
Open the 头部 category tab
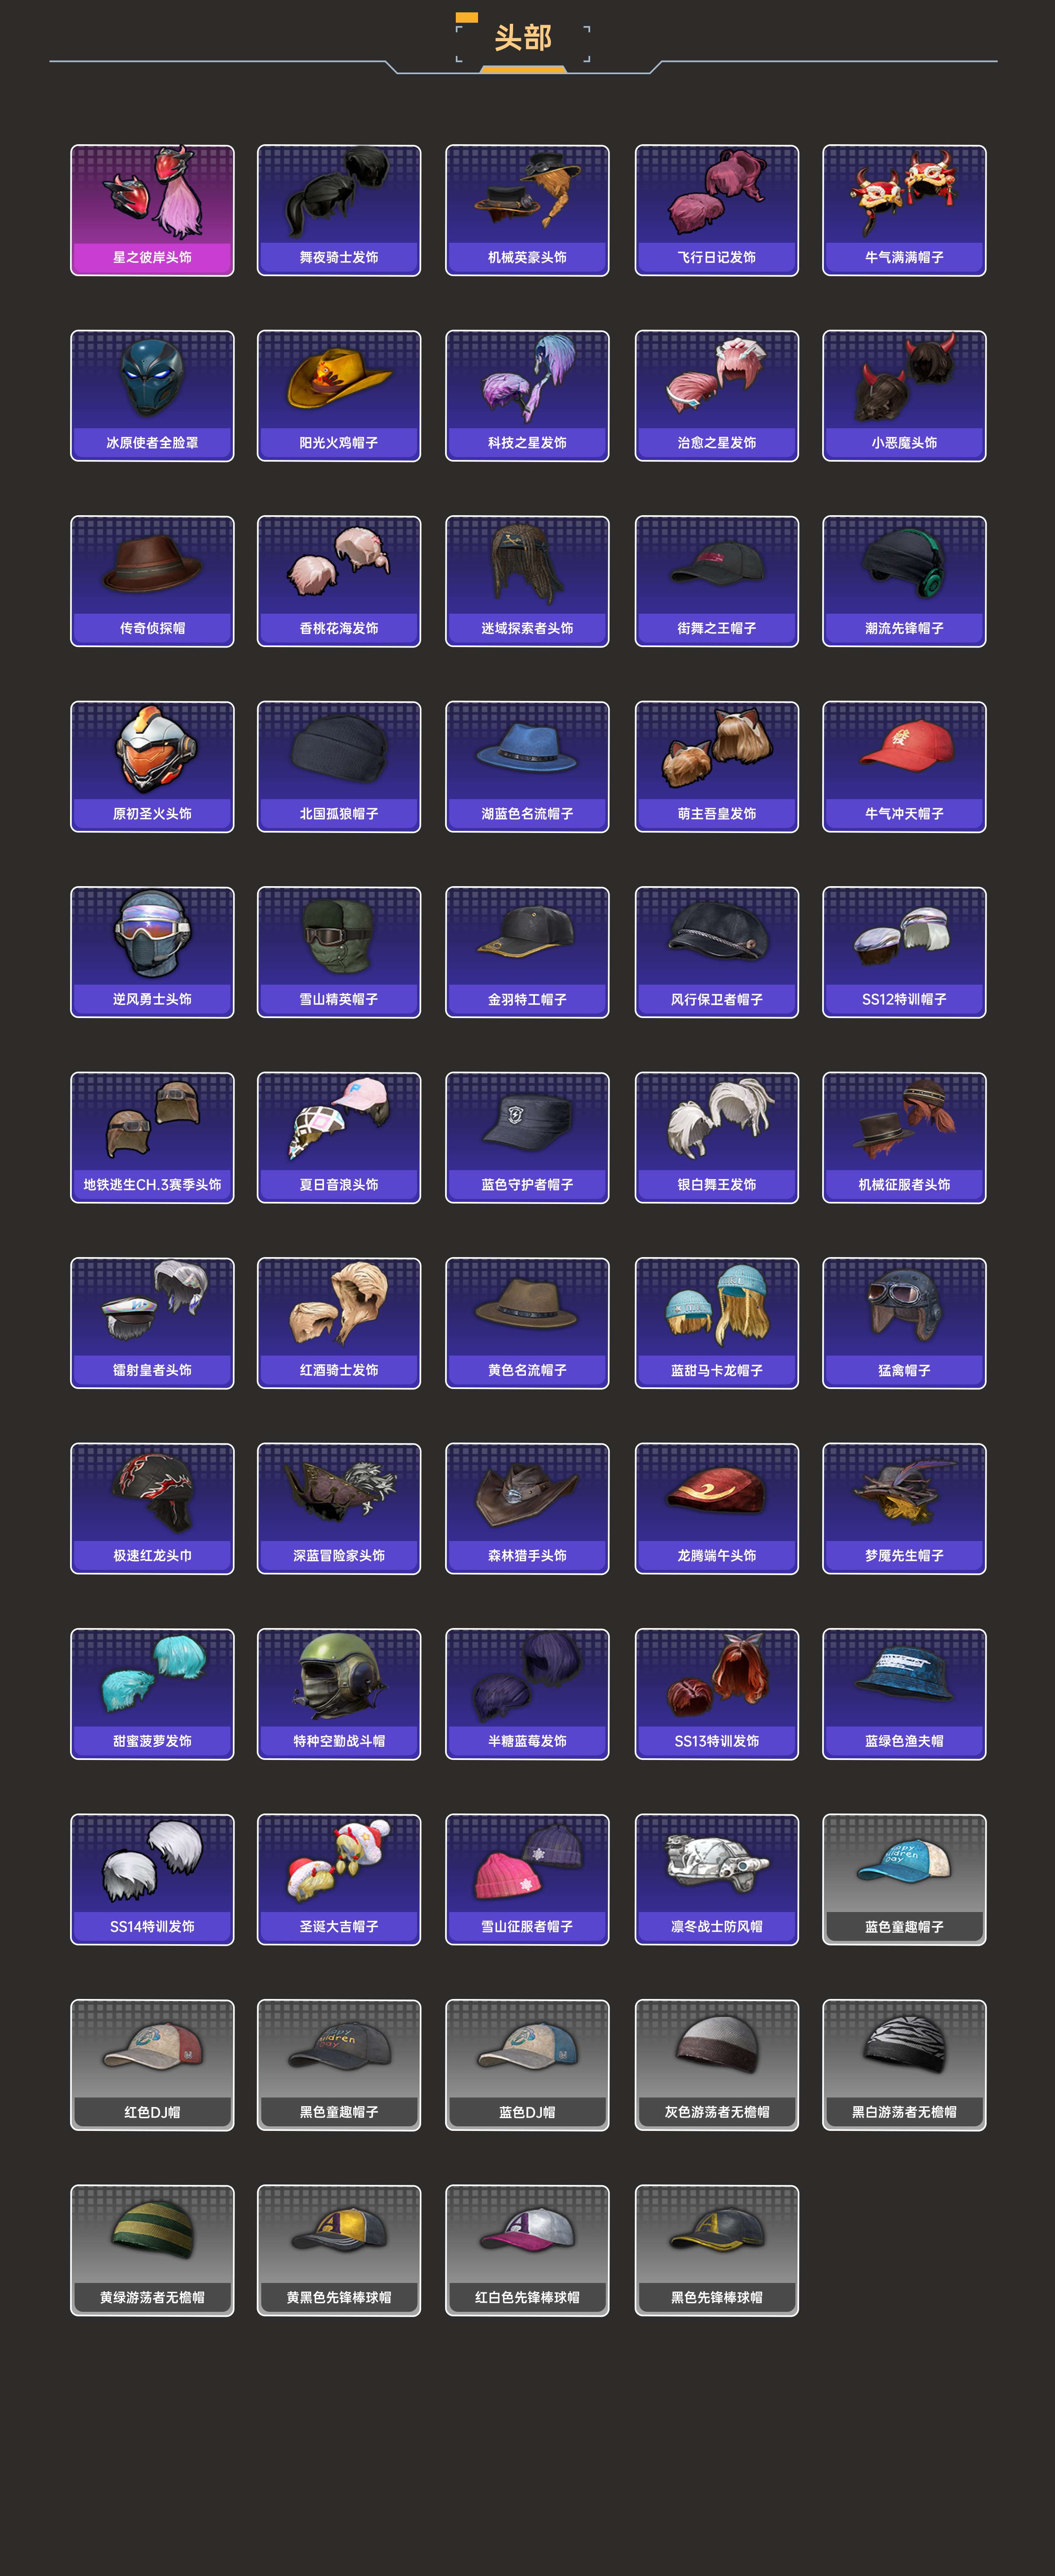523,38
